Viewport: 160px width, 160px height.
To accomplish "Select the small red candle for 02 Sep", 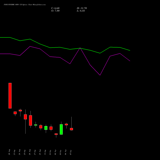I will [56, 134].
